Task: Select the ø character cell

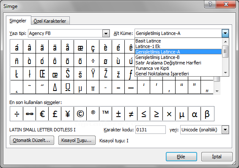Action: [x=105, y=60]
